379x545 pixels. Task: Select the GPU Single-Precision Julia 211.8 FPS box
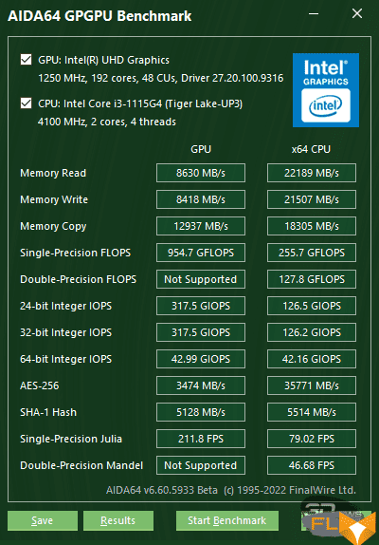(x=201, y=439)
